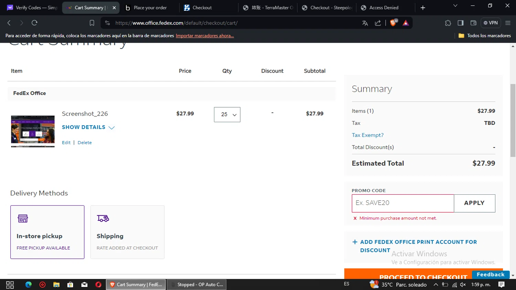The width and height of the screenshot is (516, 290).
Task: Open the notification center icon
Action: click(501, 284)
